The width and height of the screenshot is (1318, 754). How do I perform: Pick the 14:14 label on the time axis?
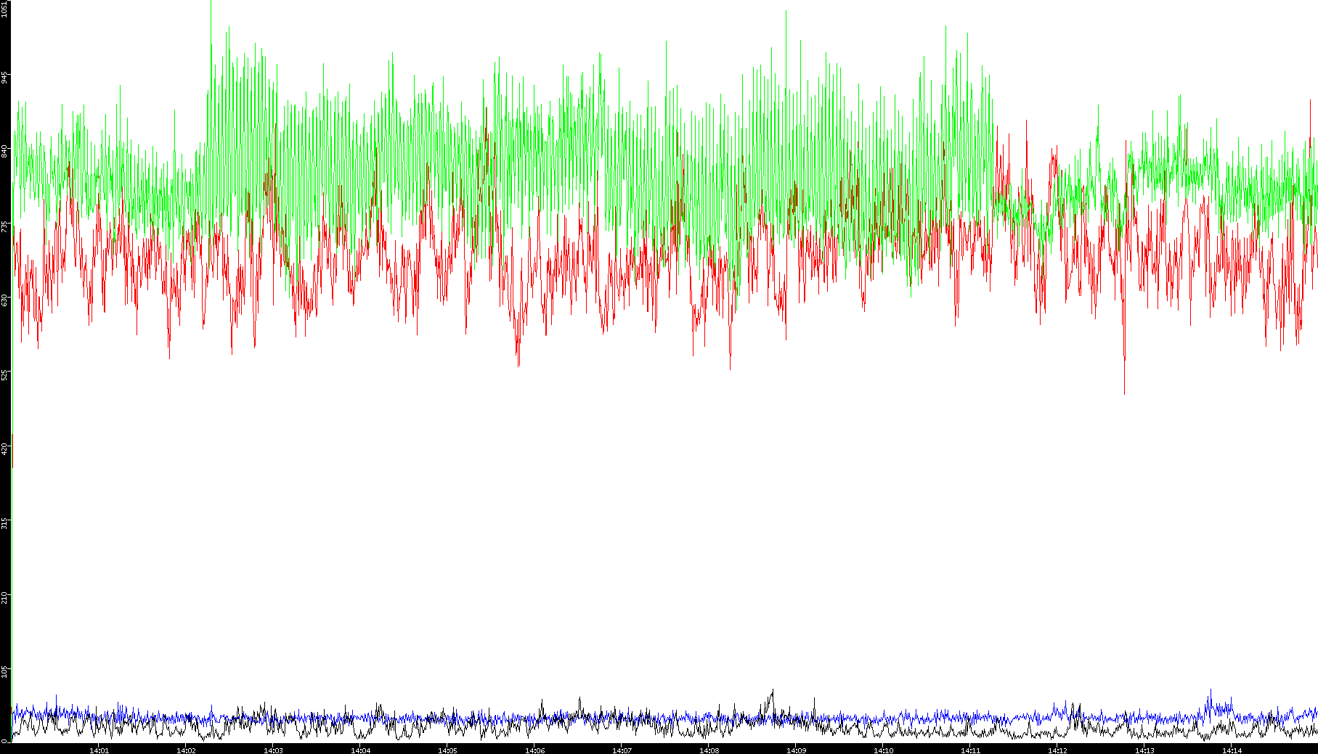pos(1232,750)
